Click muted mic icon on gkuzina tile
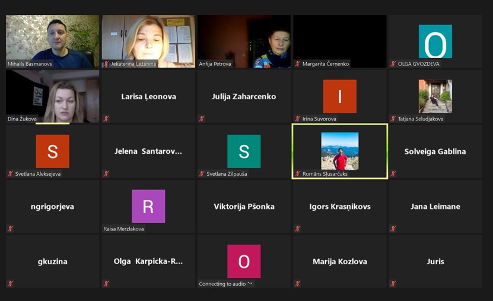 pyautogui.click(x=10, y=284)
